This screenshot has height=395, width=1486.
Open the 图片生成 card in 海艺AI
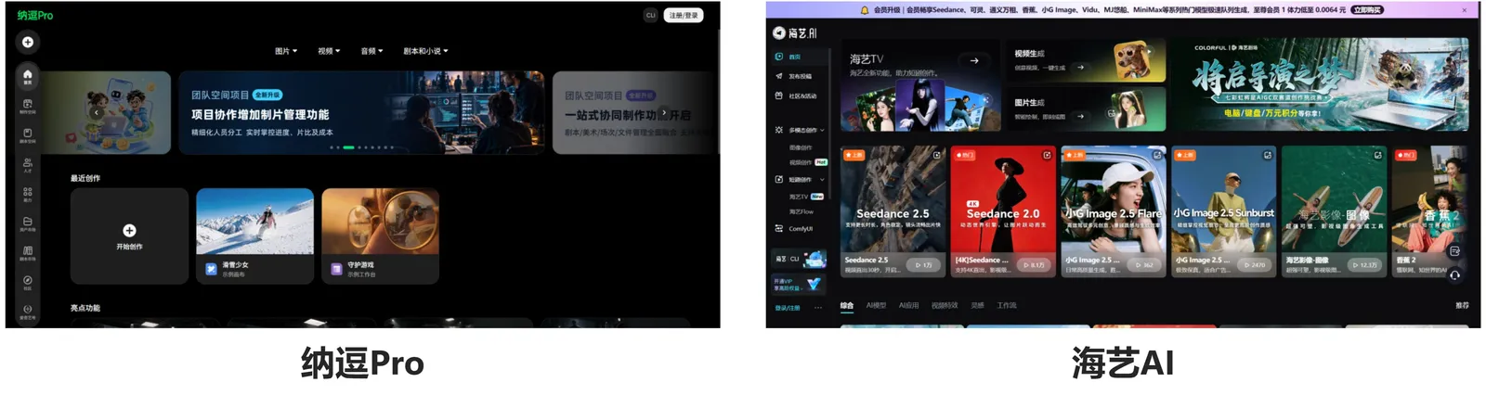(x=1086, y=109)
